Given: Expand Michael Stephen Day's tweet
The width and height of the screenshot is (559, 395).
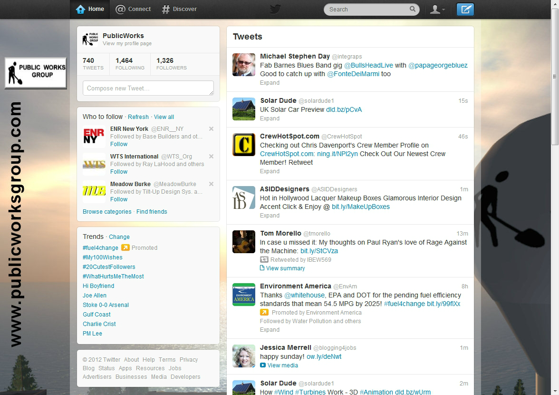Looking at the screenshot, I should 270,83.
